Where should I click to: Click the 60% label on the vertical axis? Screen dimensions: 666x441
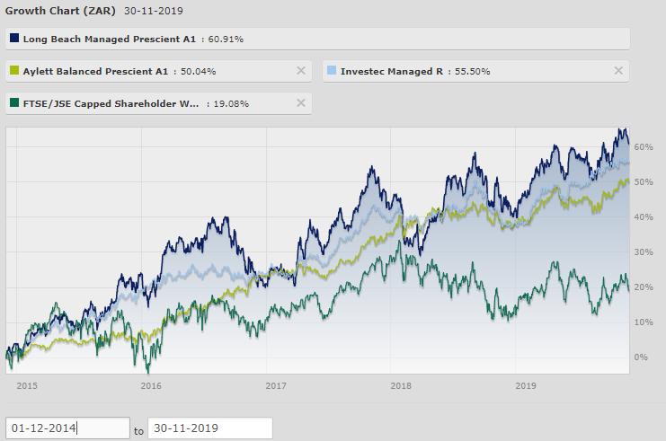[x=643, y=146]
